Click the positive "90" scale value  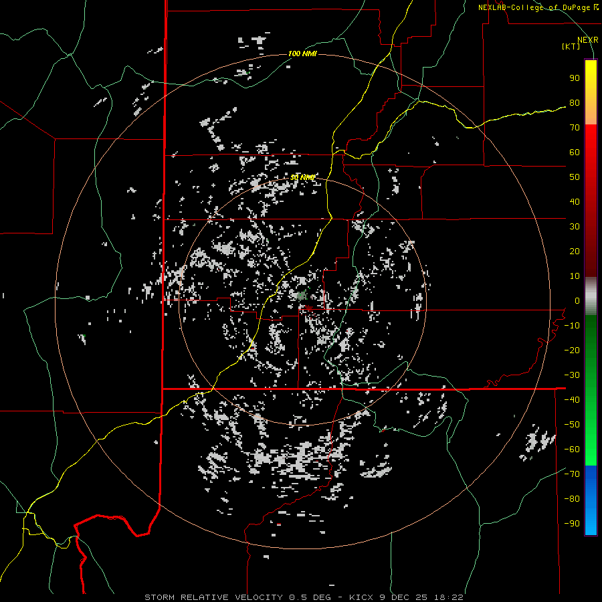pyautogui.click(x=575, y=78)
